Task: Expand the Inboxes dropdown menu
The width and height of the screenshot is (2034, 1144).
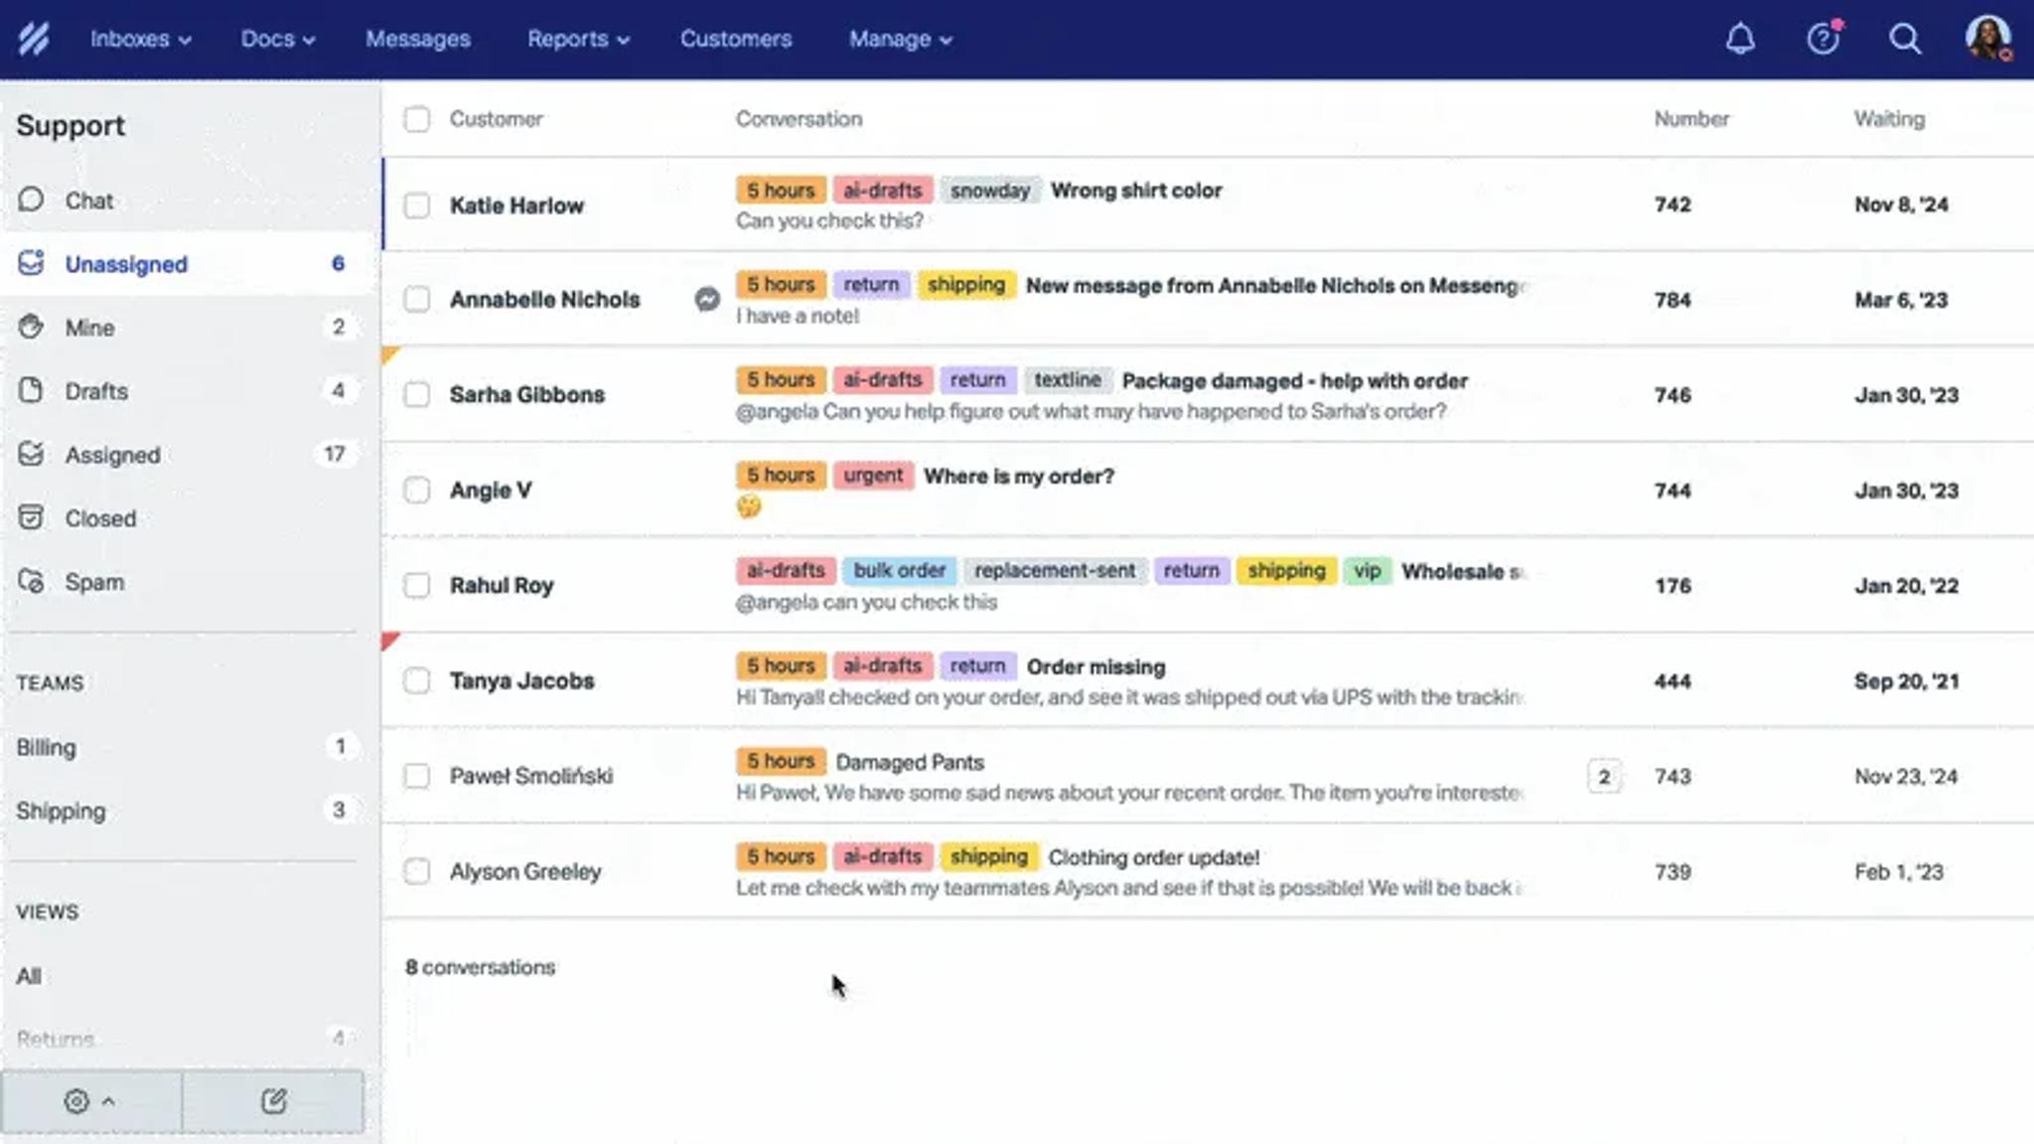Action: click(x=140, y=39)
